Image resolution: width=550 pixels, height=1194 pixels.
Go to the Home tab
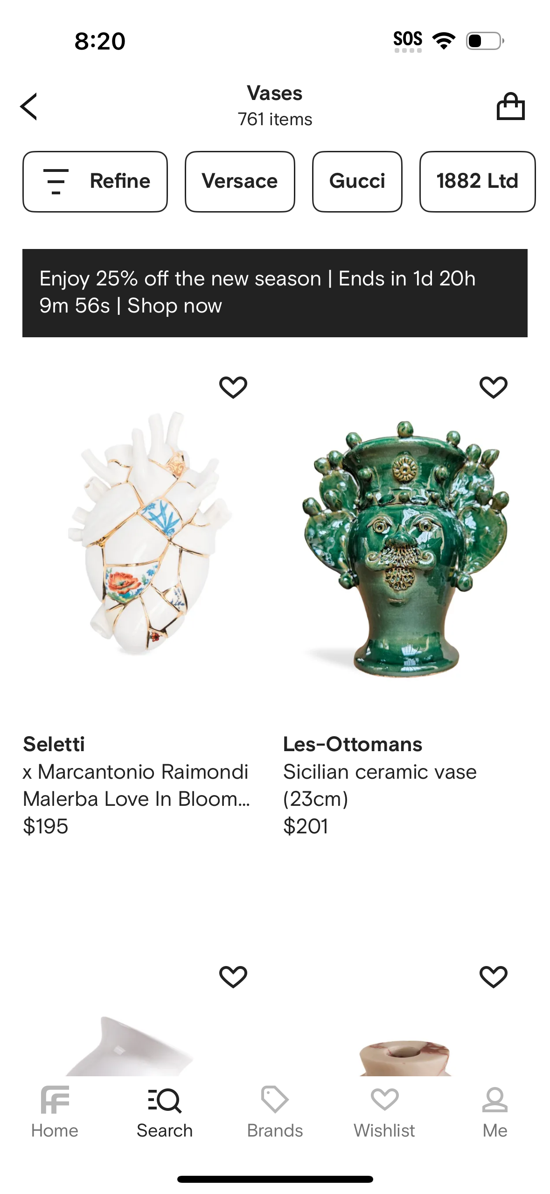[55, 1112]
